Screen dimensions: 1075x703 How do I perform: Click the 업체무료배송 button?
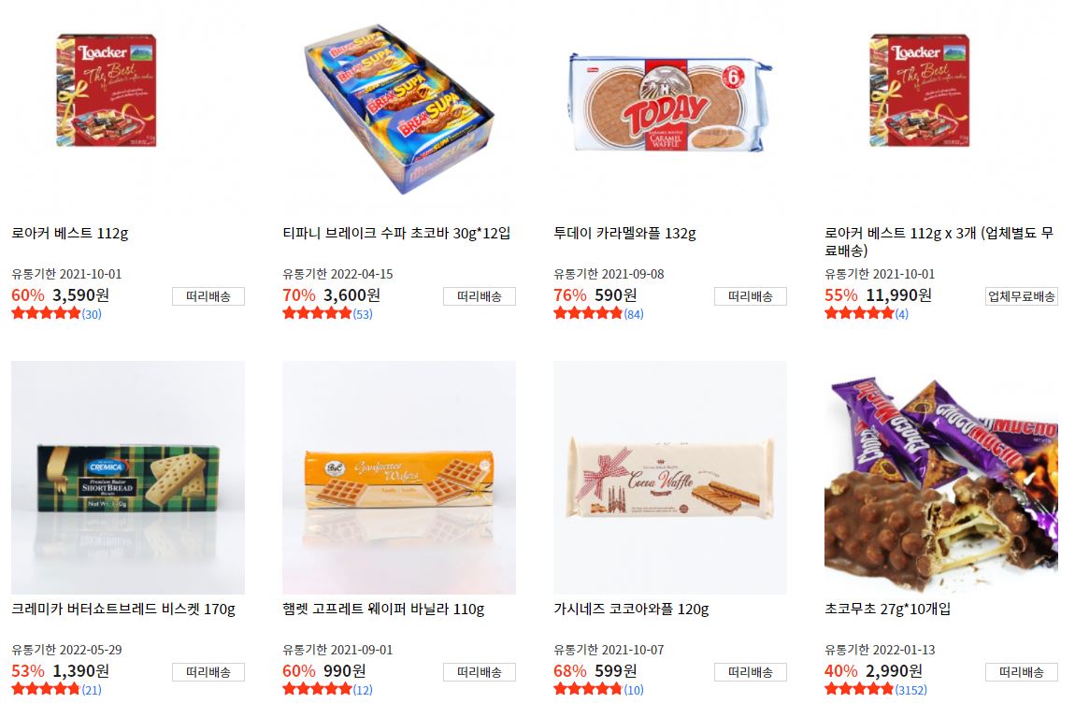pyautogui.click(x=1022, y=296)
